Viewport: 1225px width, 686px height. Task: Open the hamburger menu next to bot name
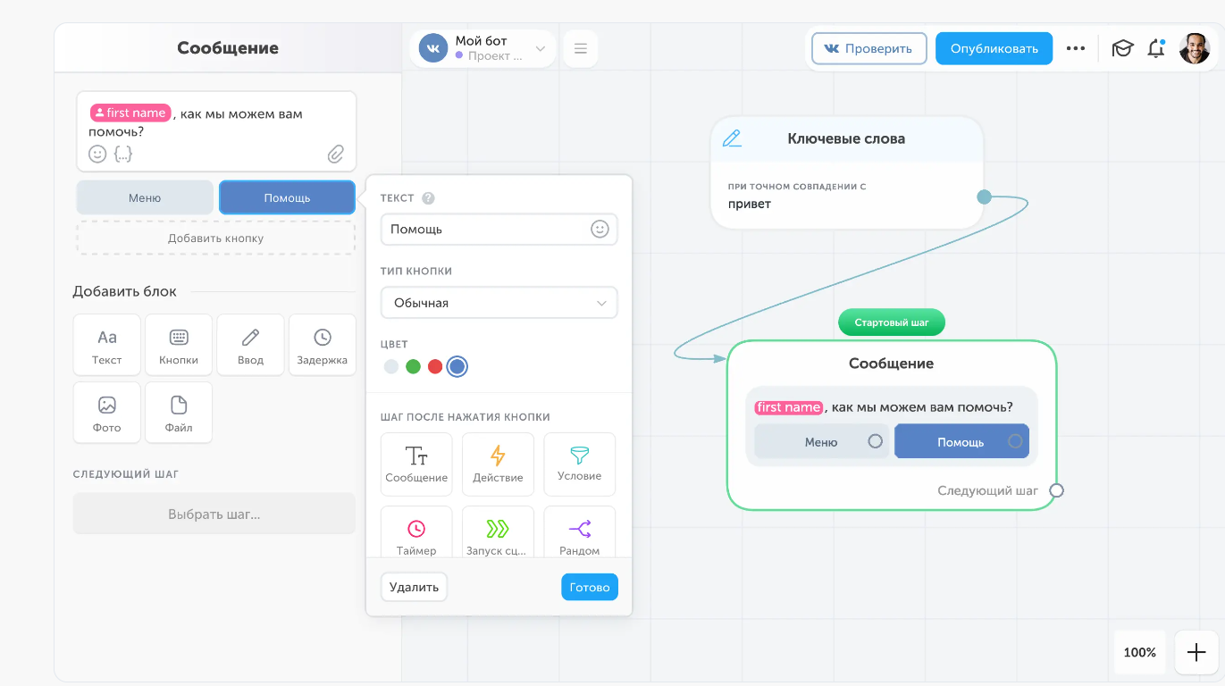coord(581,48)
